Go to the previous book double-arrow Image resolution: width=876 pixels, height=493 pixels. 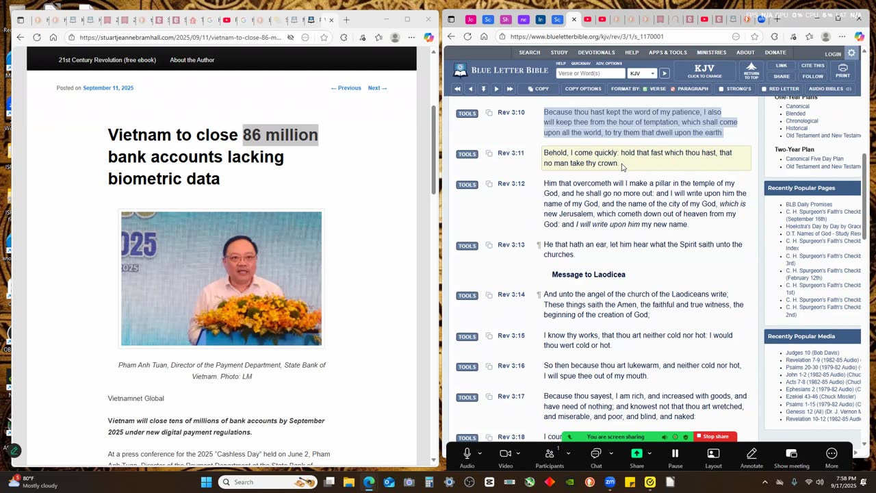(457, 89)
